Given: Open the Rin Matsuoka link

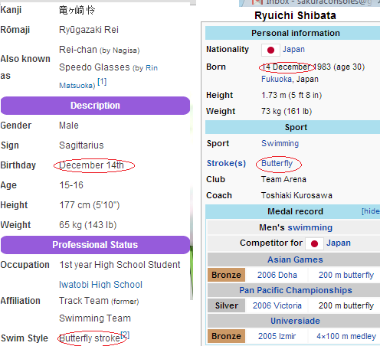Looking at the screenshot, I should tap(152, 68).
